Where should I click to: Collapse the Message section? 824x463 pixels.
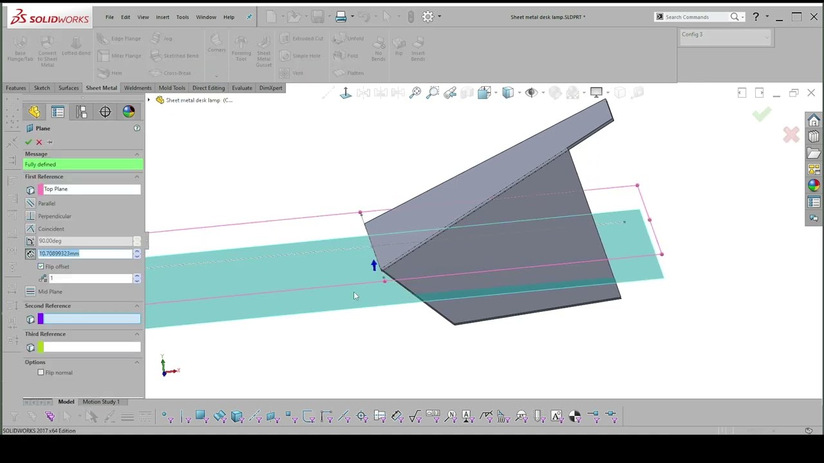click(x=136, y=154)
